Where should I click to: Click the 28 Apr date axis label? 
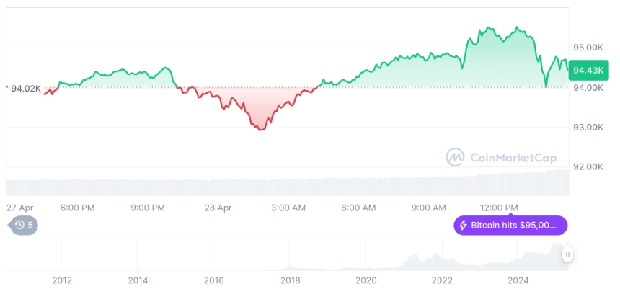[x=219, y=208]
